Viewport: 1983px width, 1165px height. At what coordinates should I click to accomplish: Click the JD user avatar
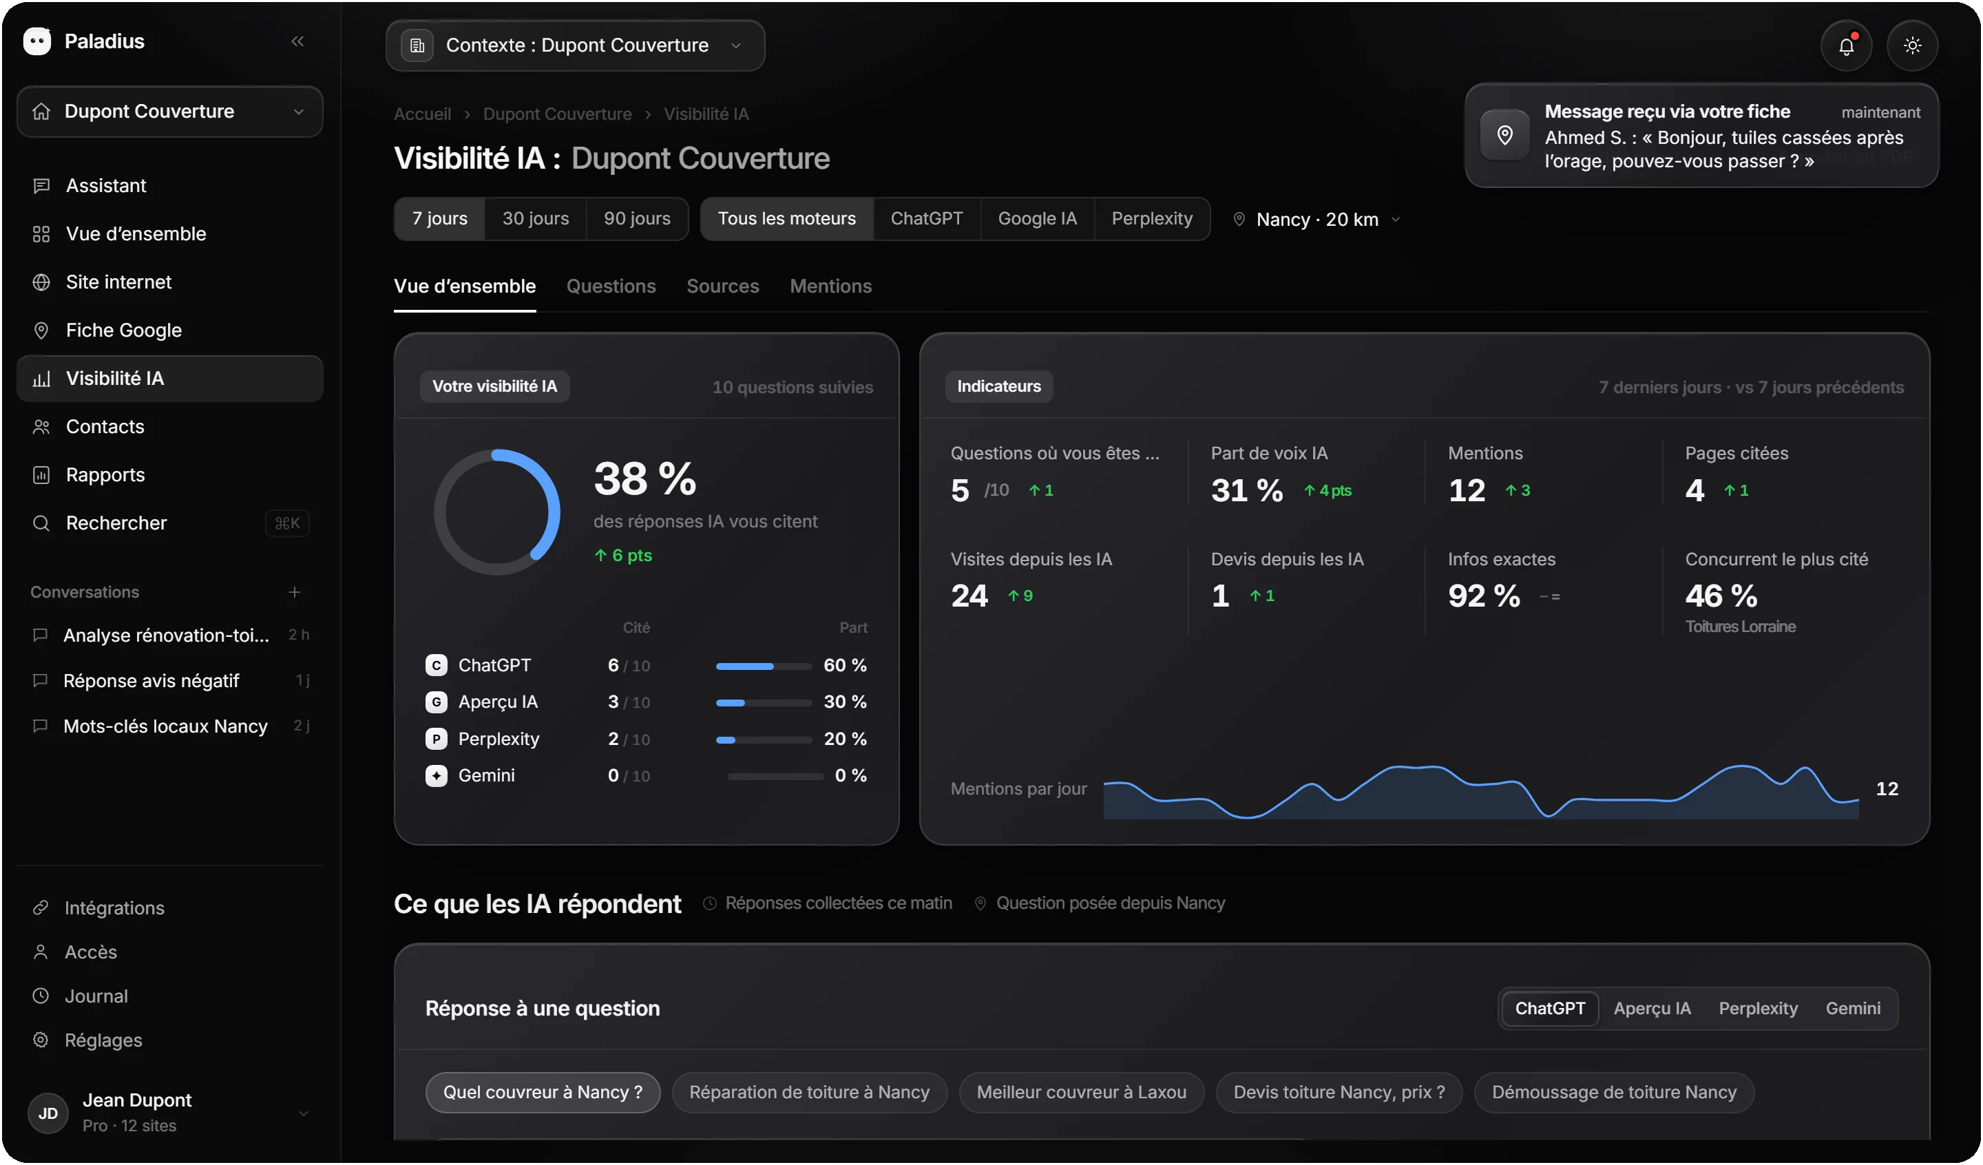[x=48, y=1113]
